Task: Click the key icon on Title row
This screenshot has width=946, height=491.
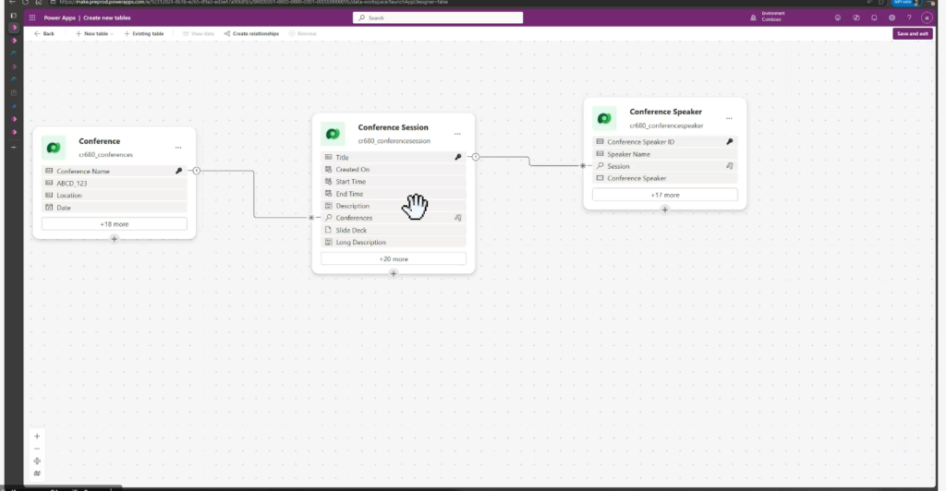Action: tap(458, 157)
